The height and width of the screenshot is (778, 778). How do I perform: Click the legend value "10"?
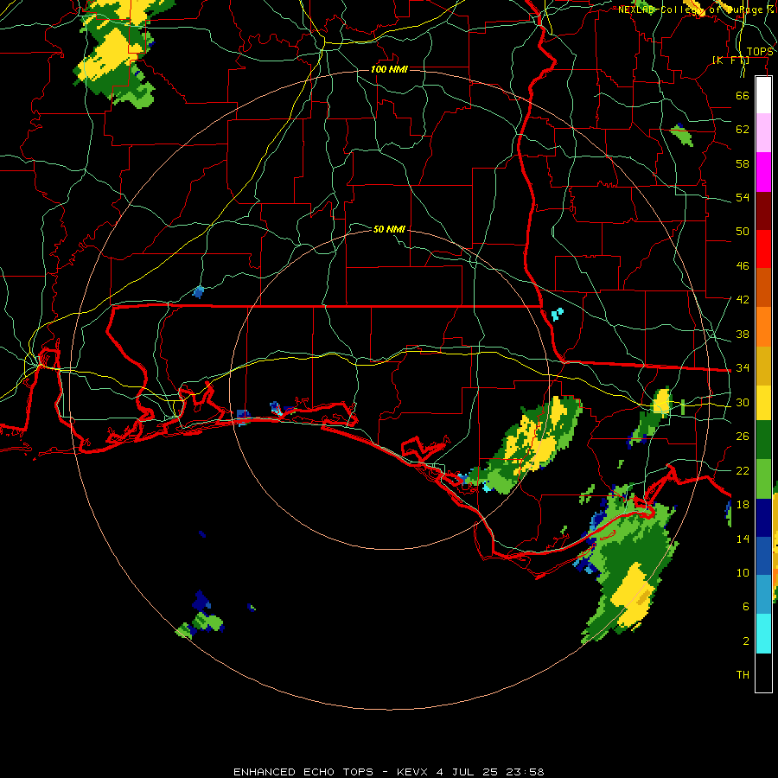[743, 572]
